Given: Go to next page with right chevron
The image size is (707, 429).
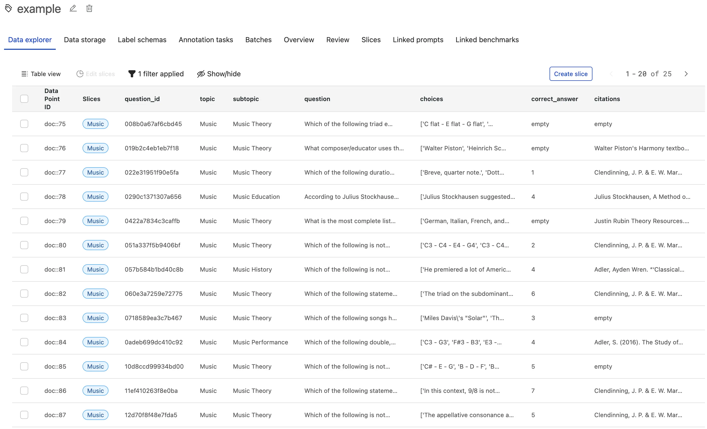Looking at the screenshot, I should point(686,74).
